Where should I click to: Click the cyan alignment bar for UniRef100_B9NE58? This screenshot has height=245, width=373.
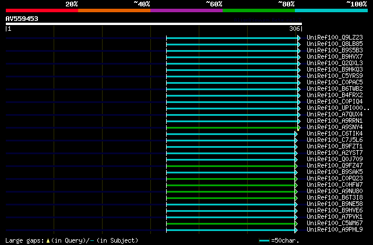(x=231, y=205)
